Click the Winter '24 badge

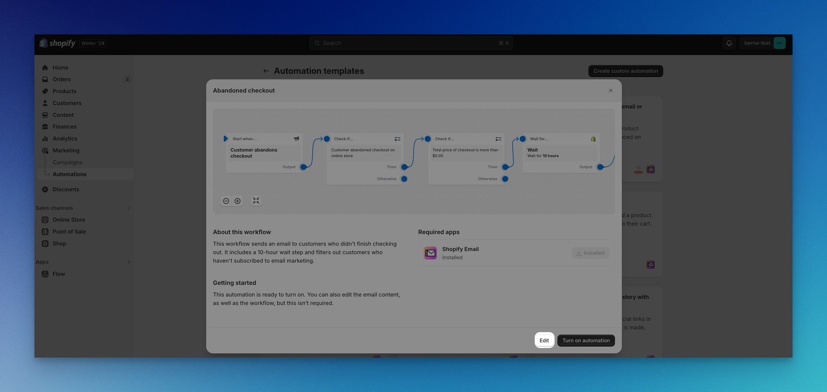pos(93,43)
